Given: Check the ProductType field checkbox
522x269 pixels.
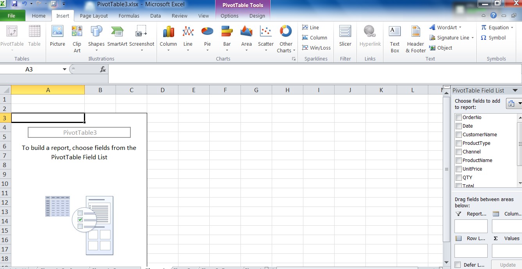Looking at the screenshot, I should click(x=458, y=143).
